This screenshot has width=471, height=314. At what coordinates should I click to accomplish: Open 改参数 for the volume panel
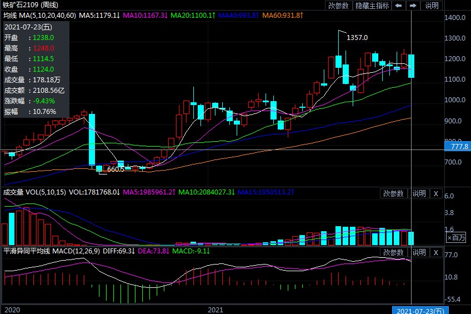coord(393,193)
